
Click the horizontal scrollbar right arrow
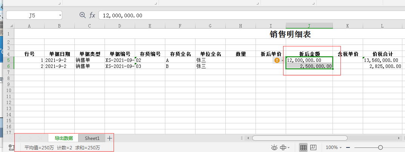tap(399, 138)
